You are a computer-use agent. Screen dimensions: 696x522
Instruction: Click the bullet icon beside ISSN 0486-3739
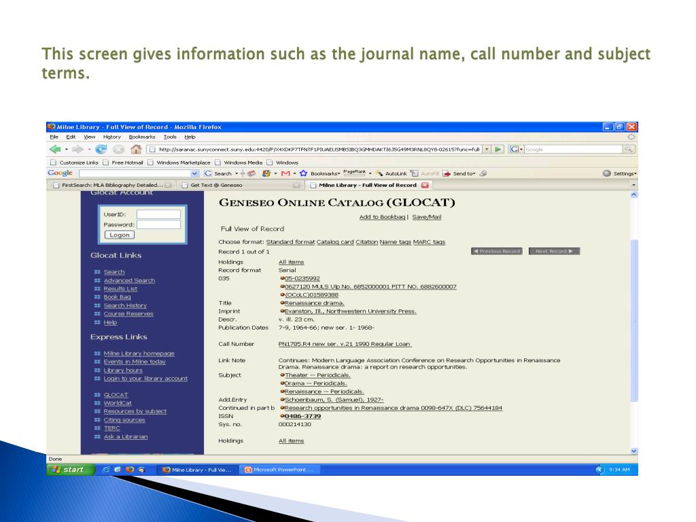pos(282,416)
